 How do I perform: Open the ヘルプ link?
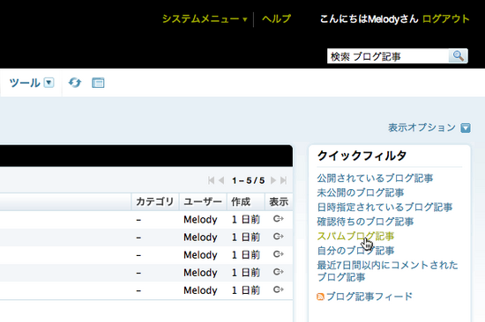pyautogui.click(x=276, y=19)
